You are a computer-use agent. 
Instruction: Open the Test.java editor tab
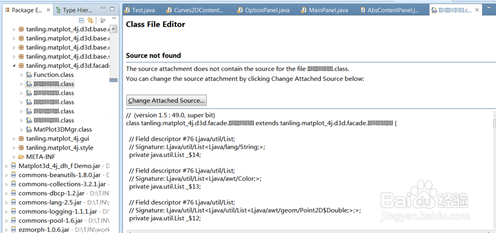(x=140, y=10)
